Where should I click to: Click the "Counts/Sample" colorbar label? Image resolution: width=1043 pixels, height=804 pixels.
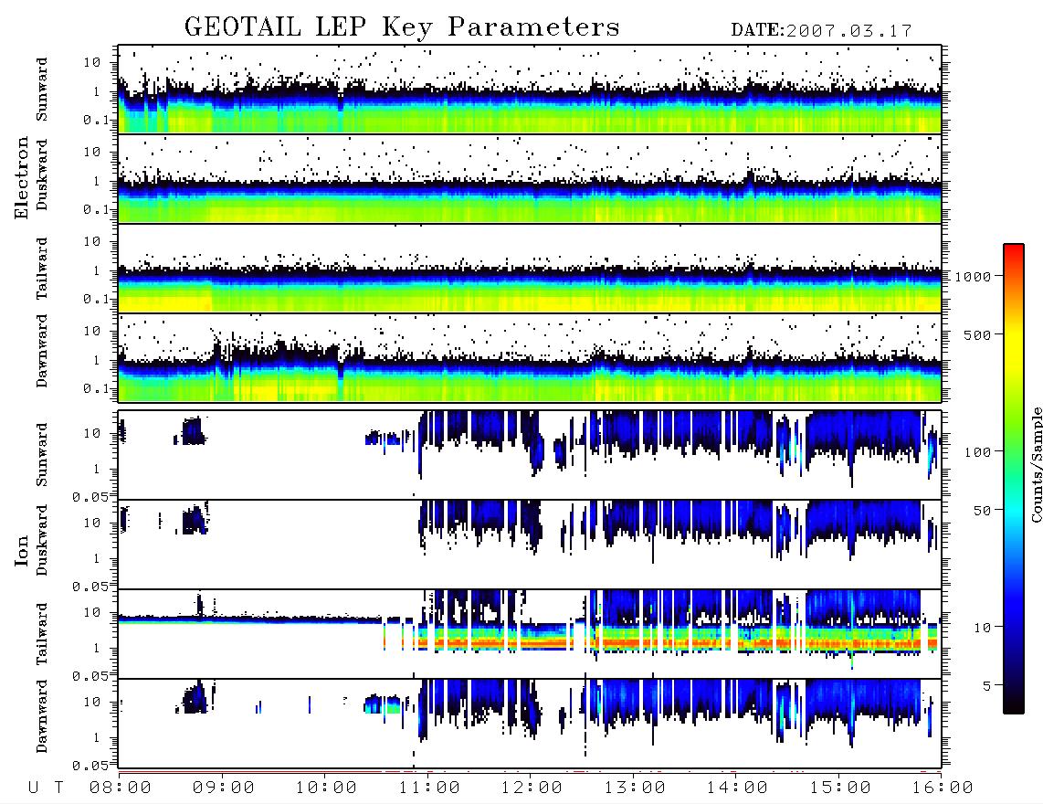pos(1036,464)
